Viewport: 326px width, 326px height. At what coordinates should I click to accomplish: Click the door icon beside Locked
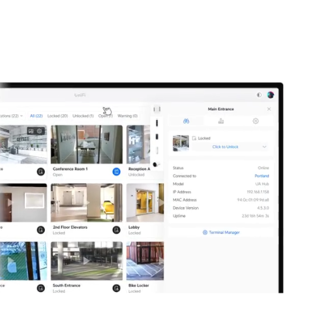194,138
